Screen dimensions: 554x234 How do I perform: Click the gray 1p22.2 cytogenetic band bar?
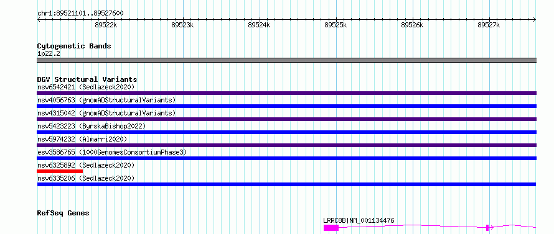[286, 60]
